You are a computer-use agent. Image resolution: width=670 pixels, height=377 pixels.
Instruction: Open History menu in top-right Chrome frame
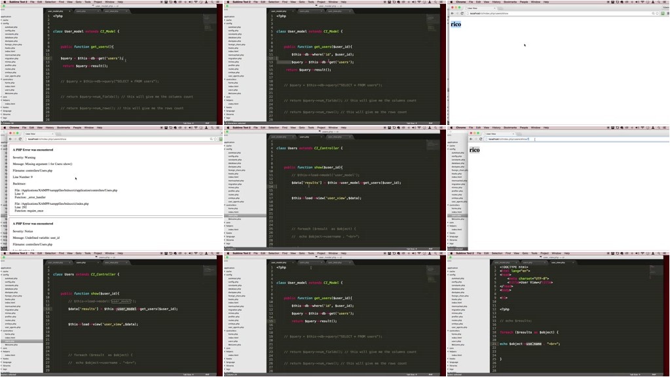[496, 2]
